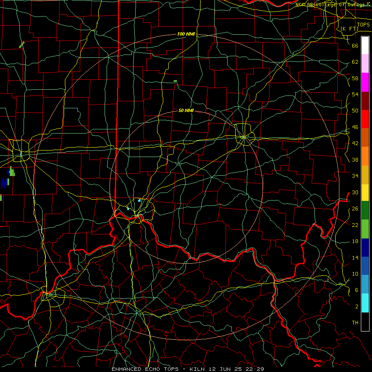Choose the cyan legend swatch
Screen dimensions: 372x372
[x=365, y=303]
